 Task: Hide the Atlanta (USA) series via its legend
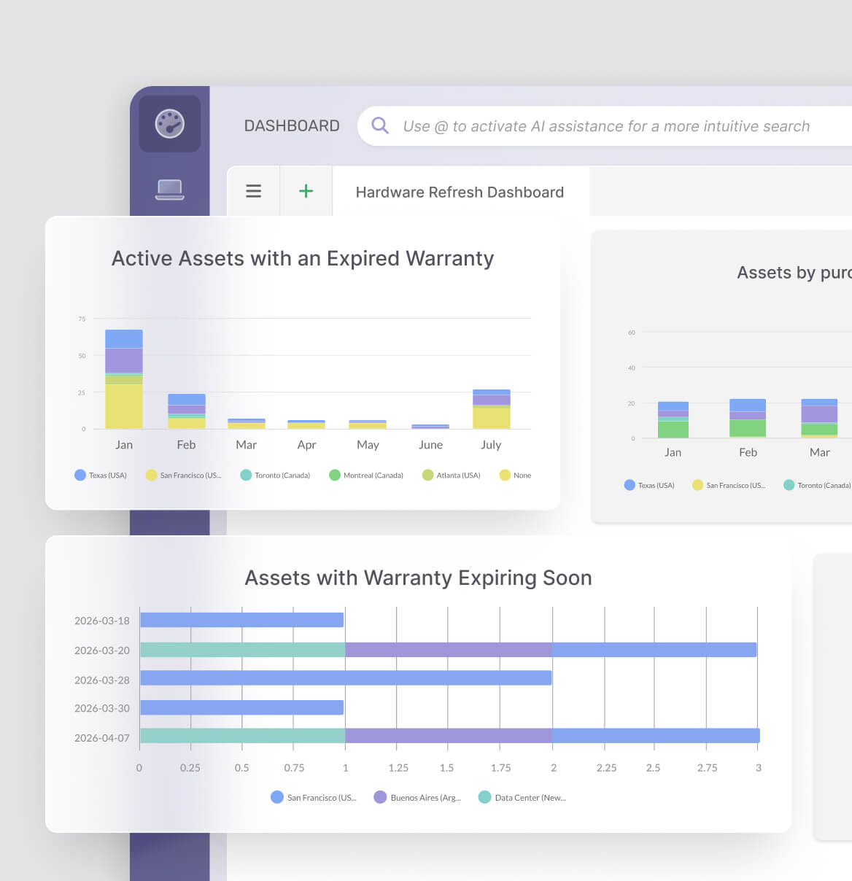(x=430, y=475)
